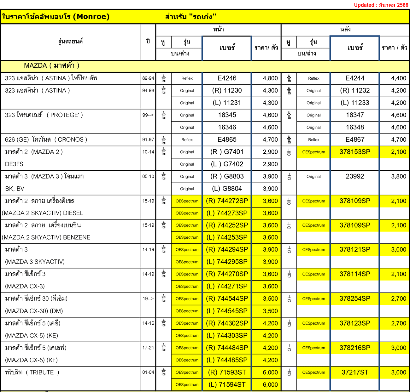410x392 pixels.
Task: Click part number (L) 744271SP
Action: [x=227, y=286]
